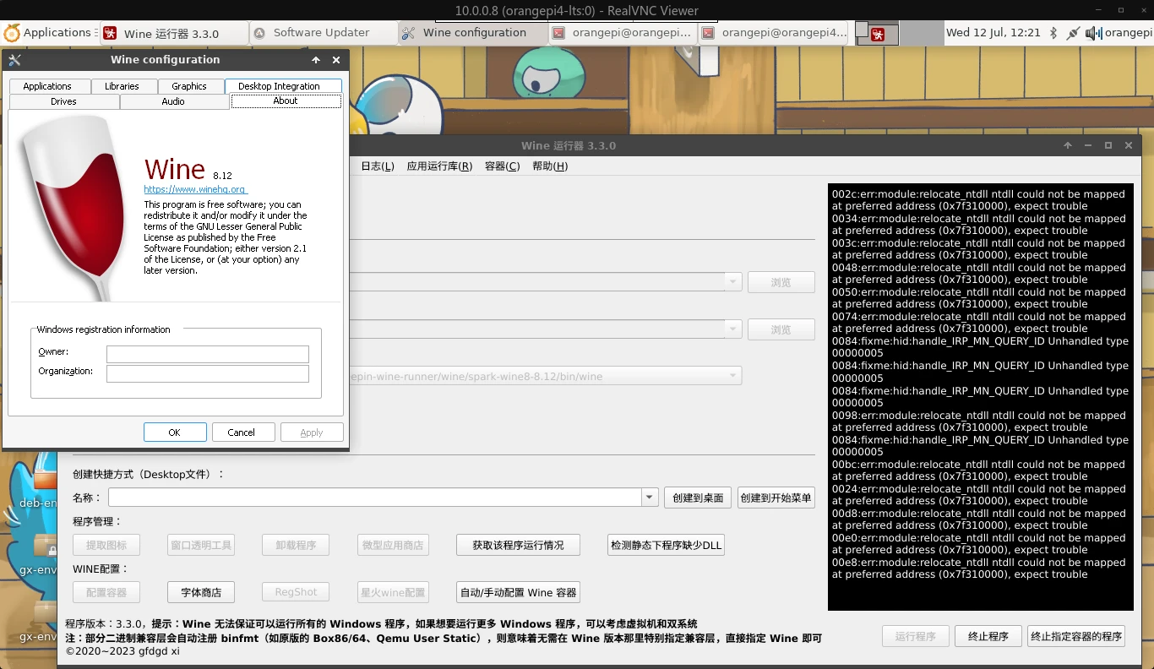
Task: Click 自动/手动配置 Wine 容器 button
Action: point(518,592)
